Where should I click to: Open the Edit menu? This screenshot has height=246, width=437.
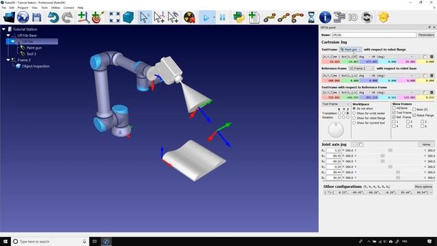(12, 8)
